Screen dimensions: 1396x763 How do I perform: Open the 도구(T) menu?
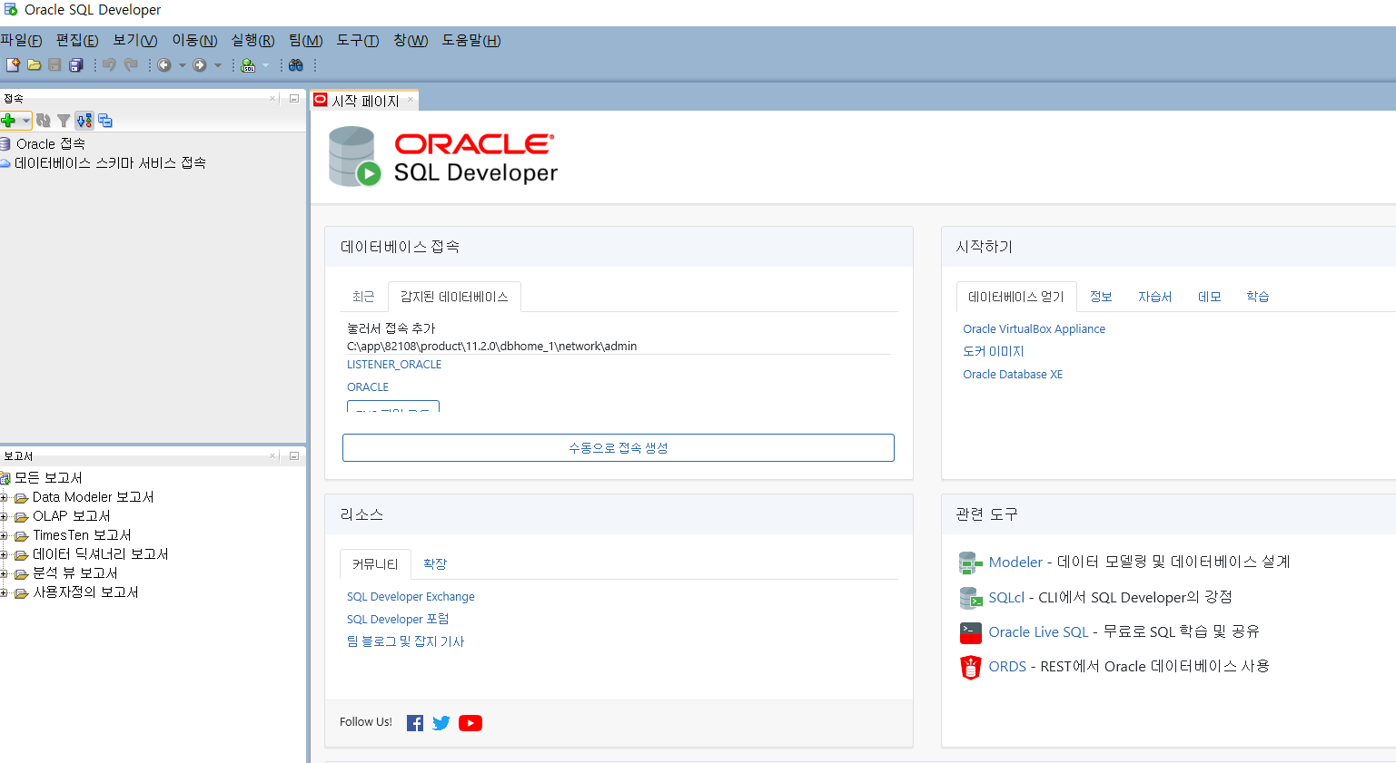tap(358, 40)
